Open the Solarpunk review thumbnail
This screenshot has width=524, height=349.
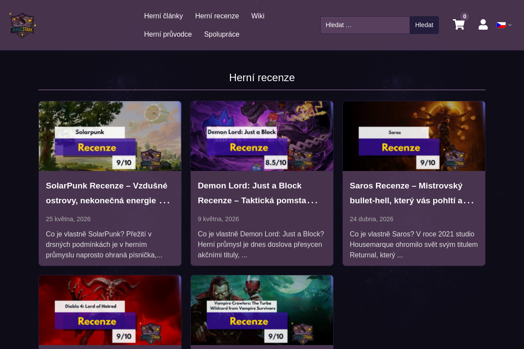pyautogui.click(x=110, y=136)
